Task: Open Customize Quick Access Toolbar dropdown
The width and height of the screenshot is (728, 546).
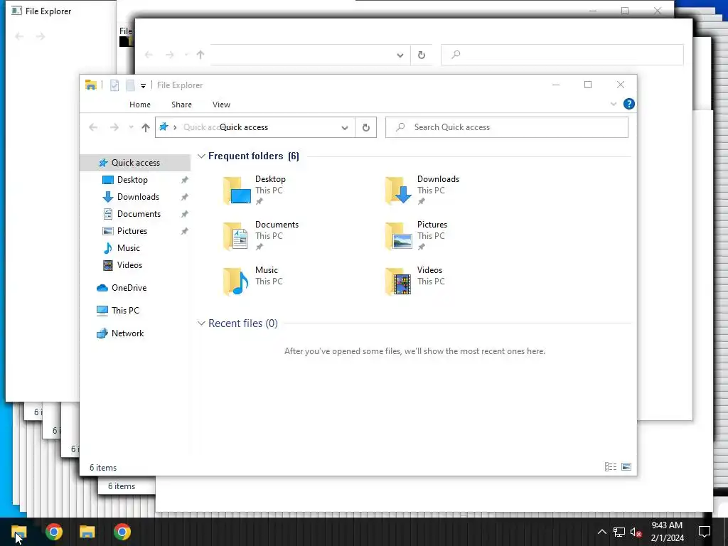Action: (143, 85)
